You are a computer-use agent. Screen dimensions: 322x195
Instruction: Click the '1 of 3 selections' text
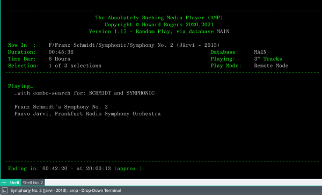click(x=75, y=66)
